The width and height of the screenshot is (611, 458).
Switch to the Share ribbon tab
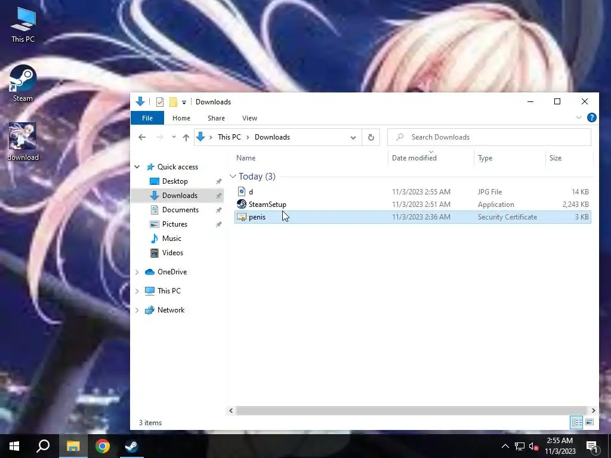click(216, 118)
